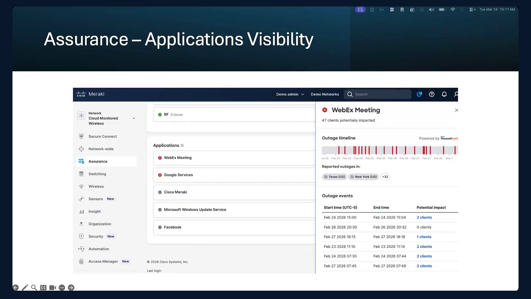This screenshot has width=531, height=299.
Task: Select the Facebook application row
Action: pos(234,227)
